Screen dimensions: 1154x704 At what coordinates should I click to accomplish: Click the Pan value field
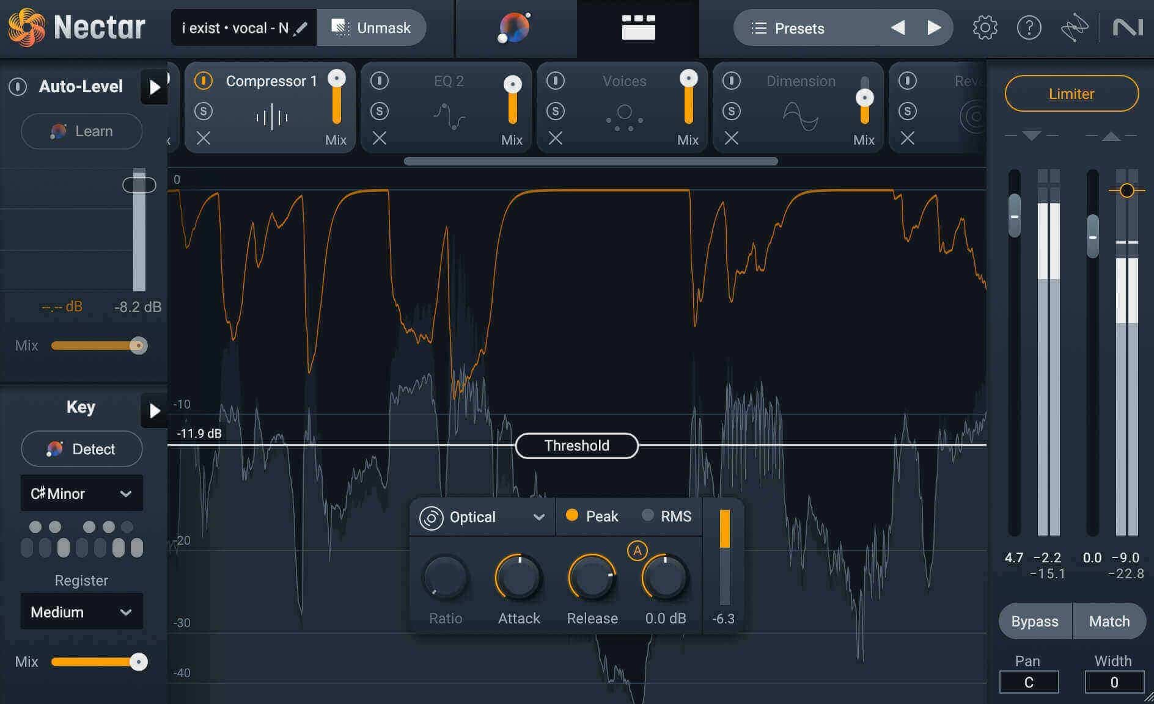coord(1029,682)
